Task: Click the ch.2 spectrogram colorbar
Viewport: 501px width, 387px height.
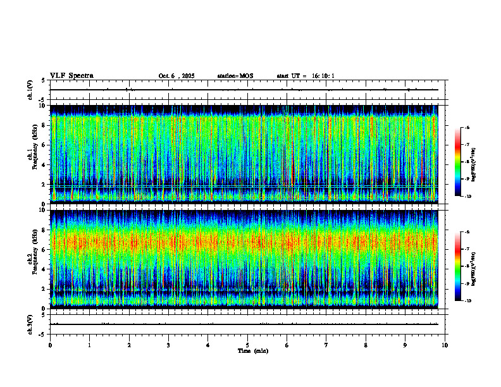Action: 457,266
